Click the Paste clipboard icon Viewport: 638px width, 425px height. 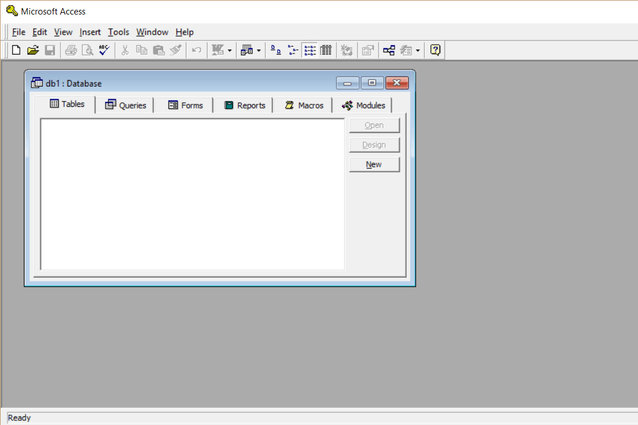(158, 50)
